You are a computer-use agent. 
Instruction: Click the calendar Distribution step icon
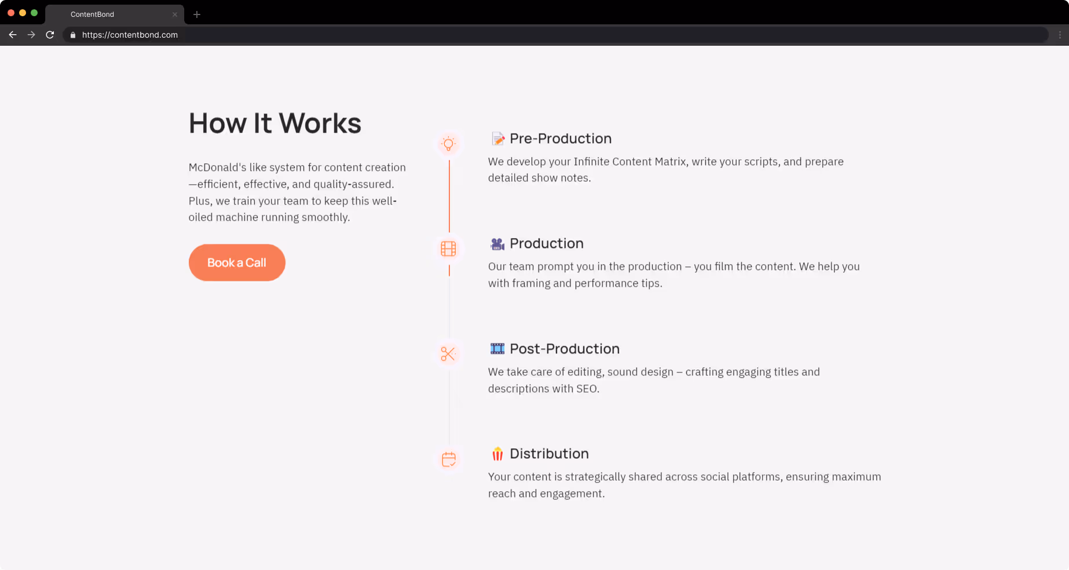(449, 459)
